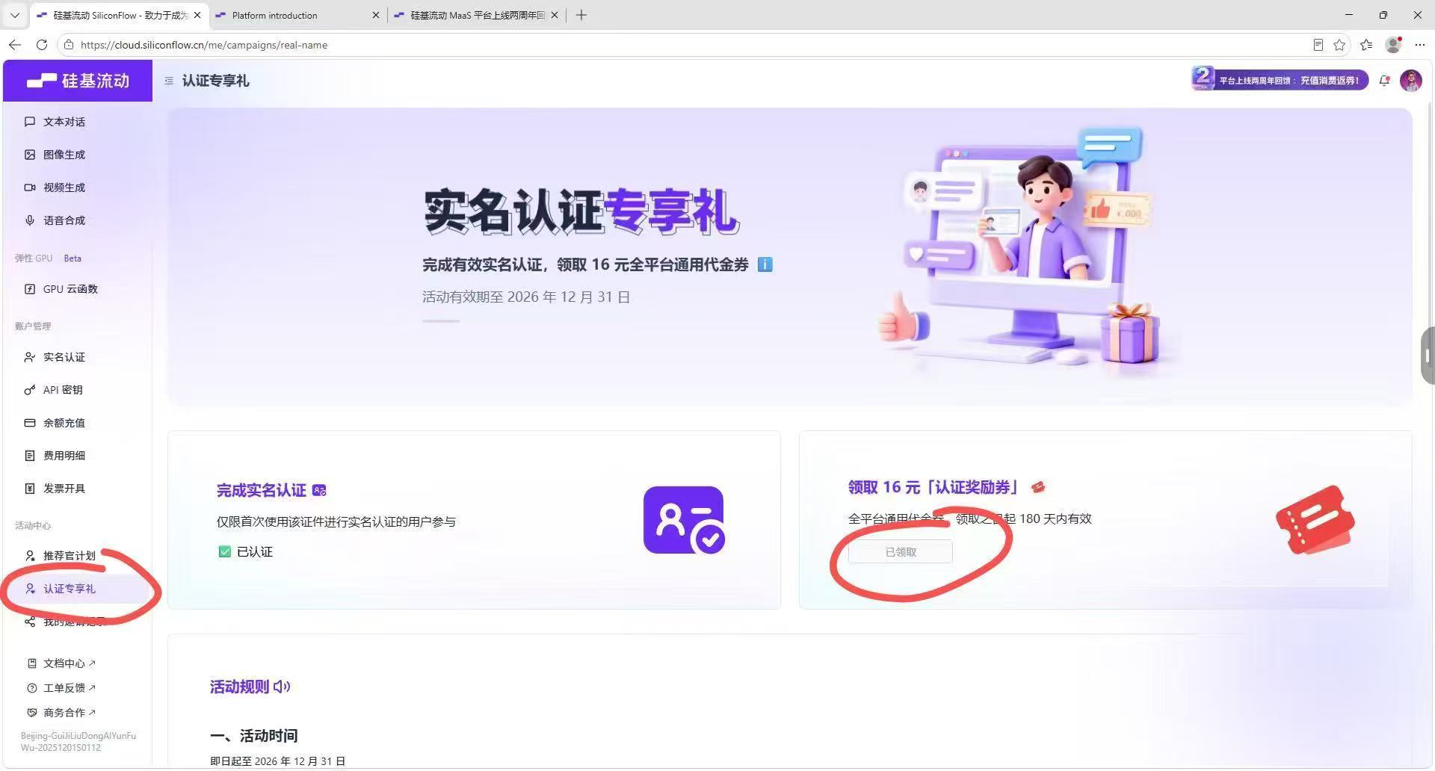This screenshot has height=771, width=1435.
Task: Click the blue info icon after 代金券
Action: tap(765, 264)
